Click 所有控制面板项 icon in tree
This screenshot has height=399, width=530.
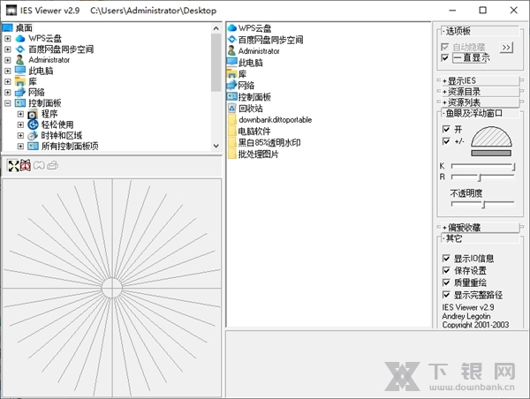(33, 147)
